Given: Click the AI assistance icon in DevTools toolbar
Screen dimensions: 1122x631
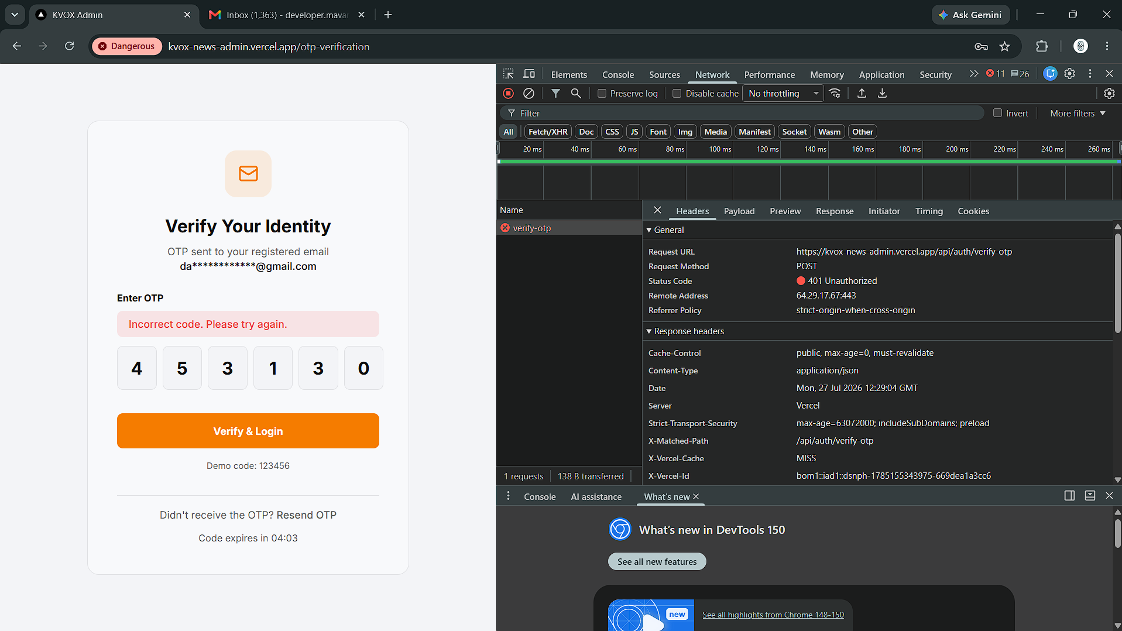Looking at the screenshot, I should pyautogui.click(x=1050, y=74).
